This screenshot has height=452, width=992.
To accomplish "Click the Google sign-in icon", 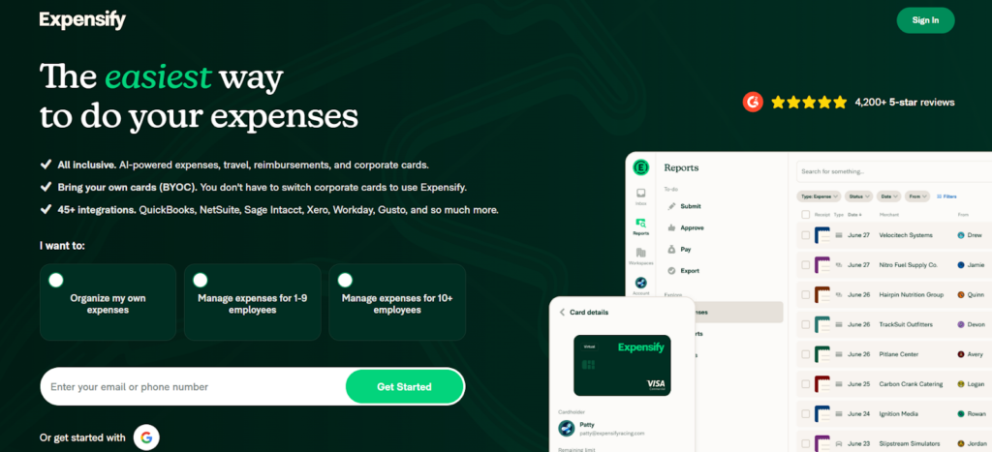I will click(x=146, y=437).
